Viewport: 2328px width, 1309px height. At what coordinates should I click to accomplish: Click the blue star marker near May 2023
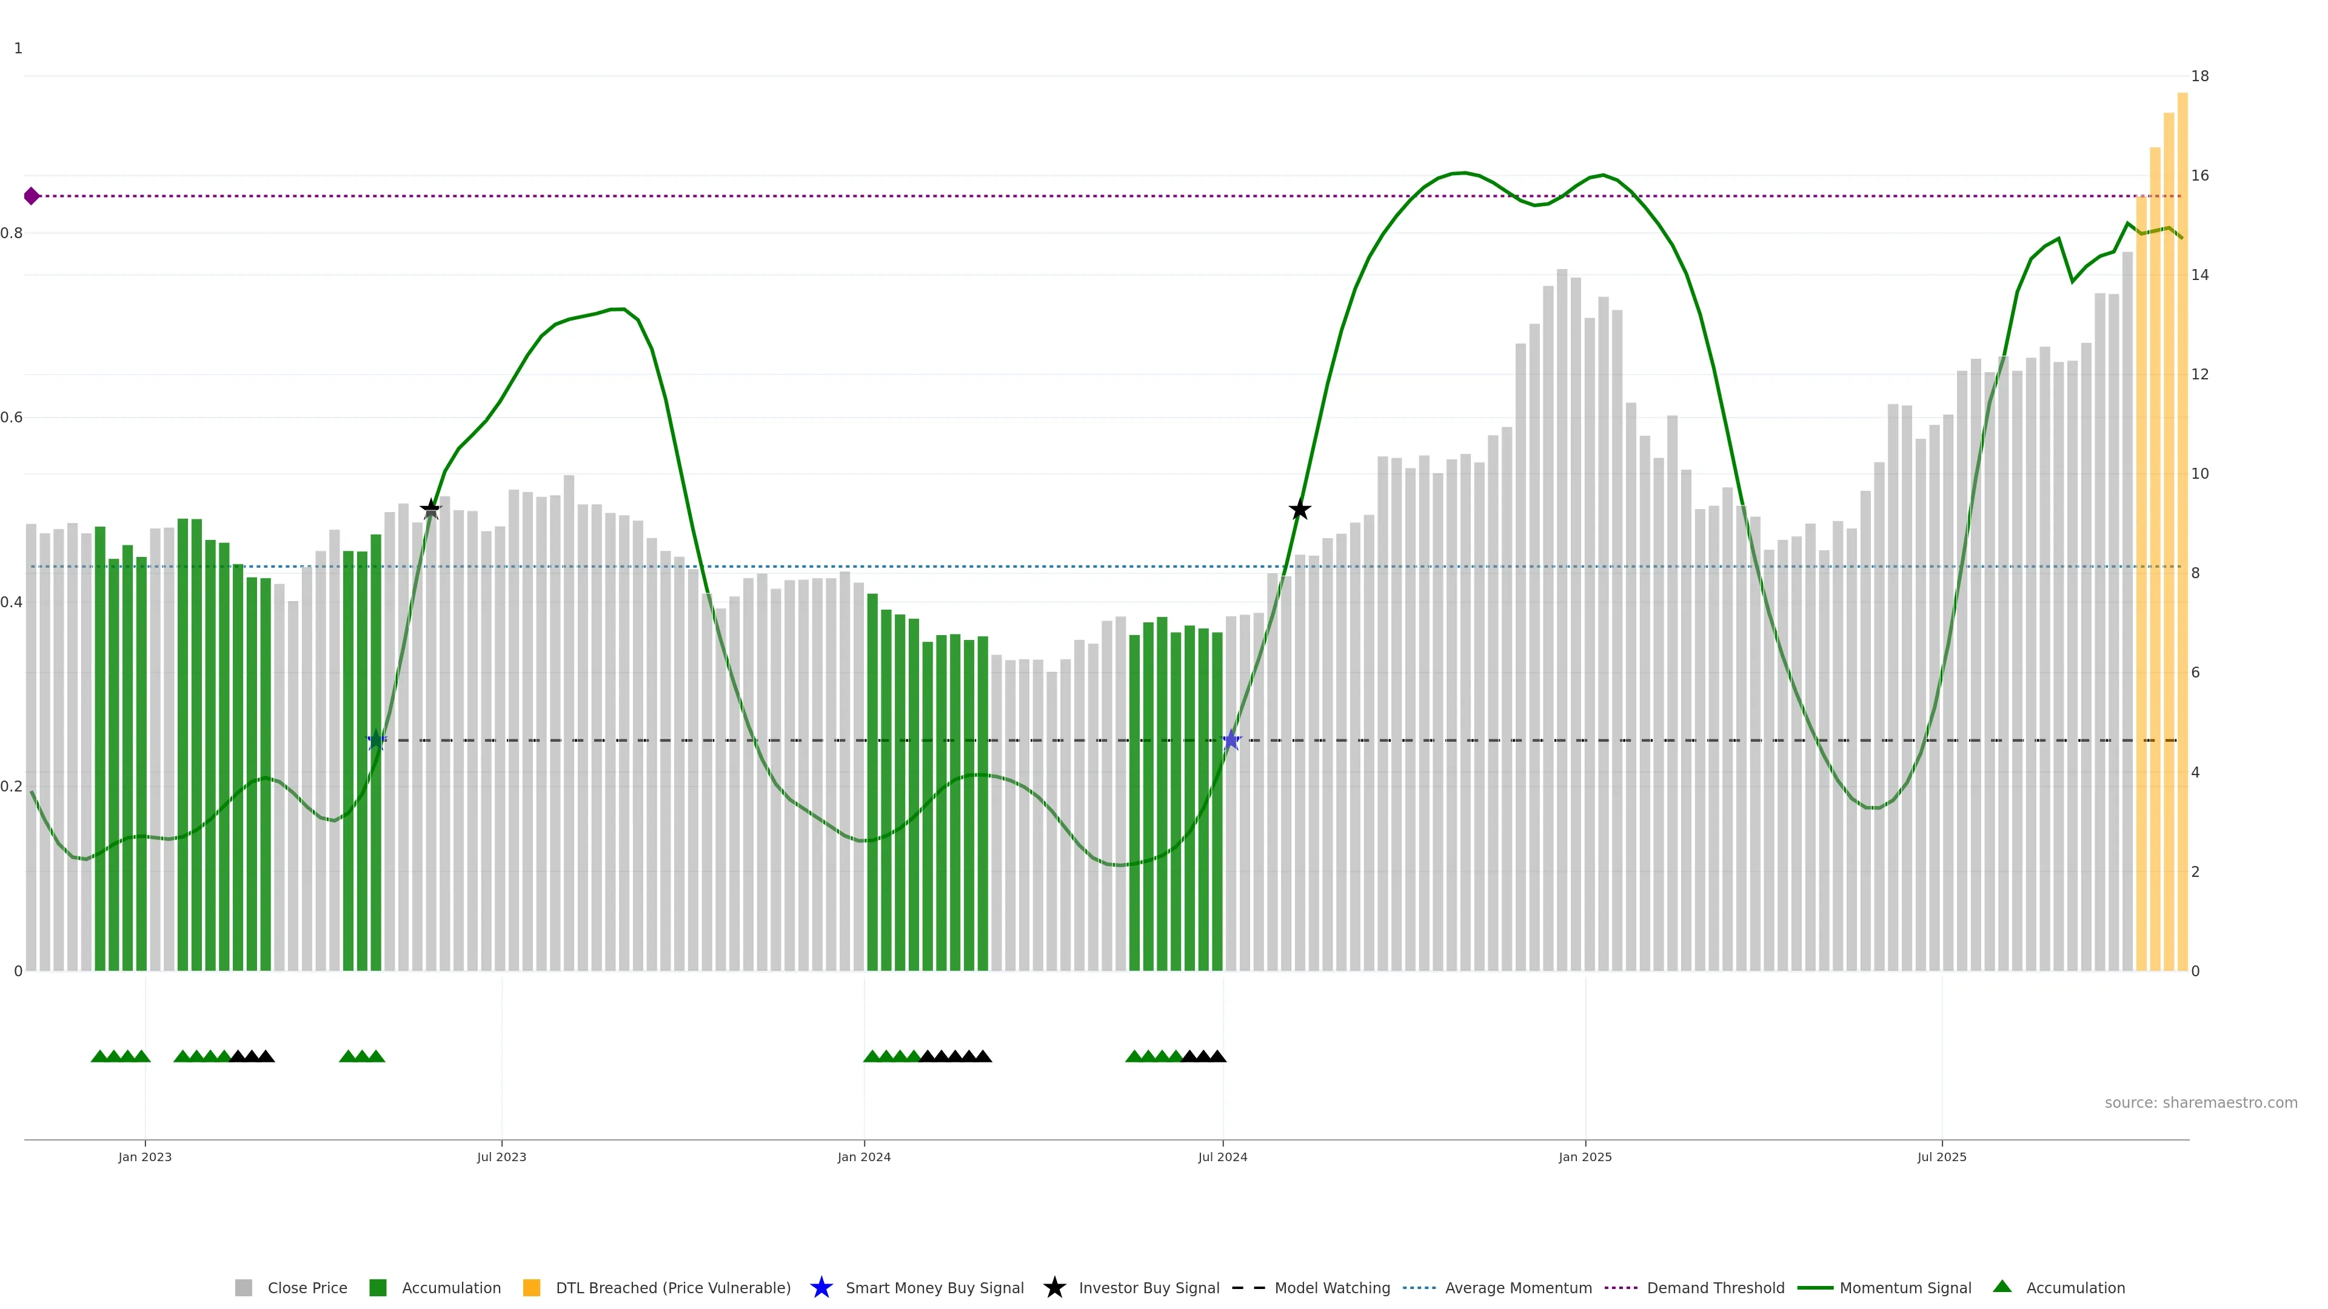[377, 741]
